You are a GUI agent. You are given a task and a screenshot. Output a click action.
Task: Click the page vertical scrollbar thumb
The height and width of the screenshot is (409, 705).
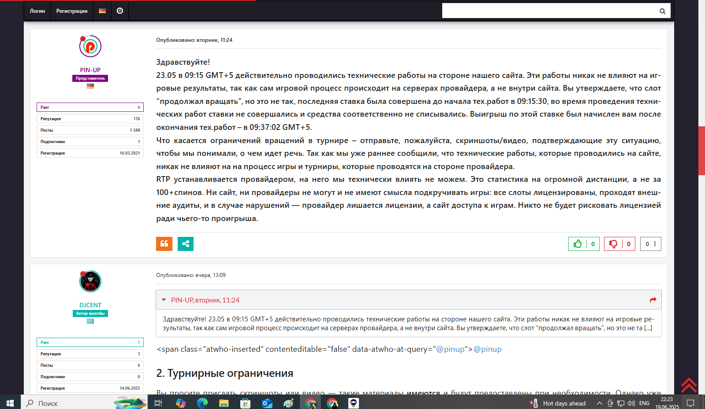click(701, 151)
